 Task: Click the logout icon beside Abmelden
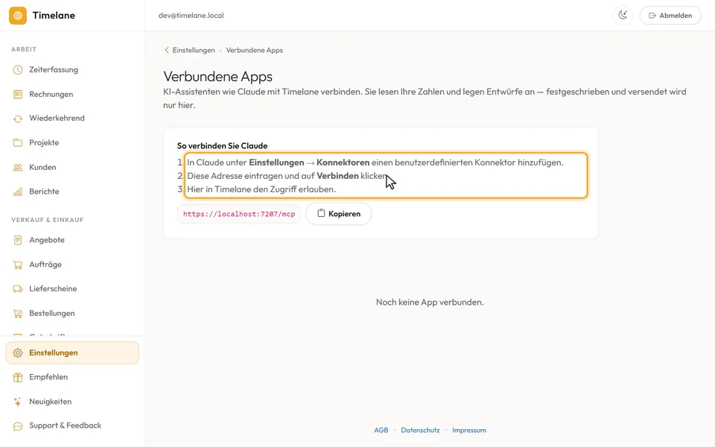click(x=652, y=16)
